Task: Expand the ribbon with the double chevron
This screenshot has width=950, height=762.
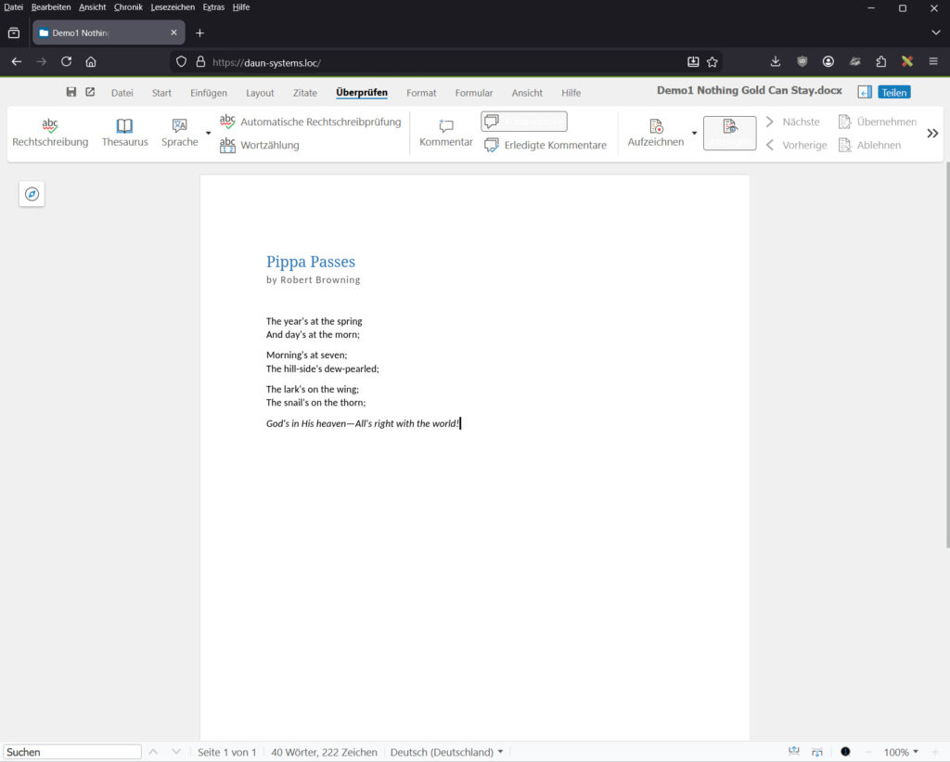Action: [932, 133]
